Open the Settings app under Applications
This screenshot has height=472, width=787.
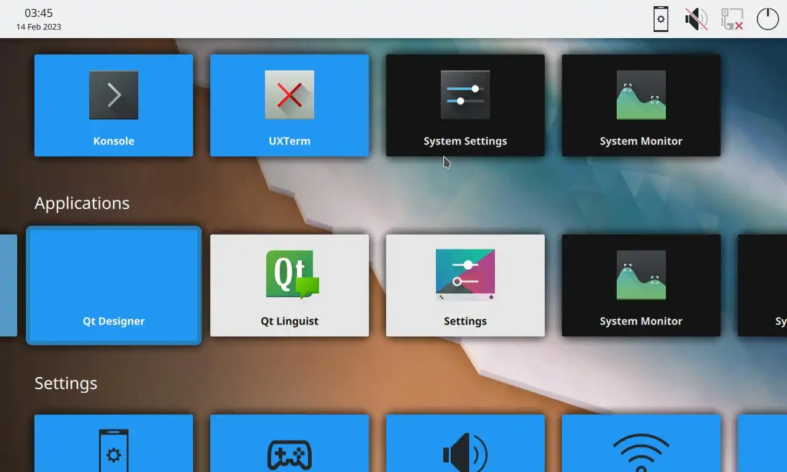point(465,285)
